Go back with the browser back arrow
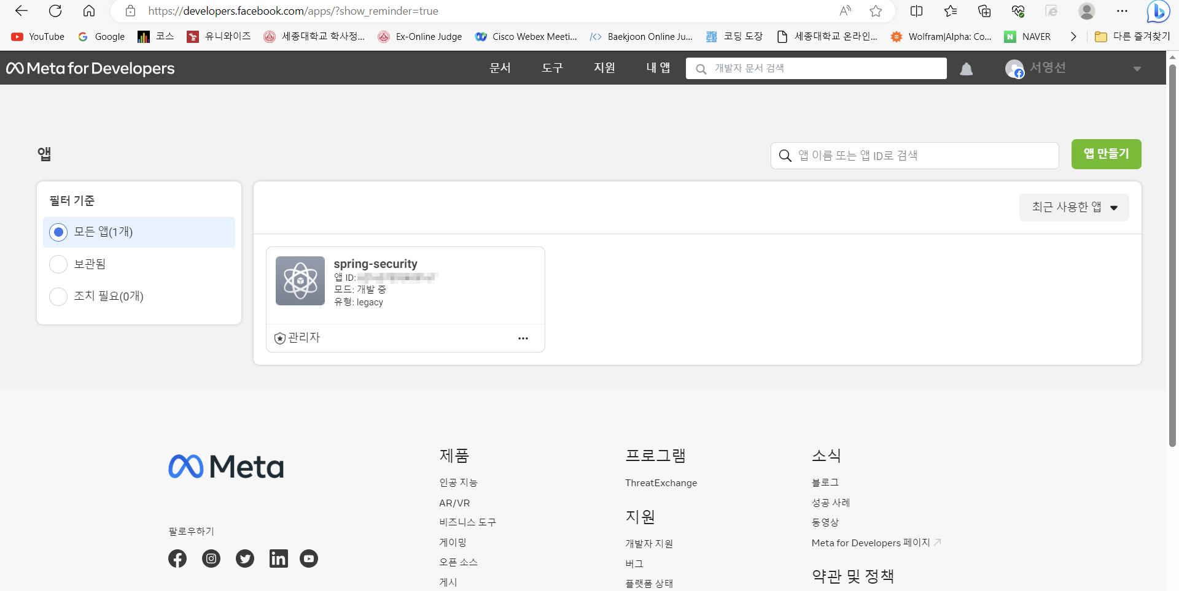The height and width of the screenshot is (591, 1179). 21,11
